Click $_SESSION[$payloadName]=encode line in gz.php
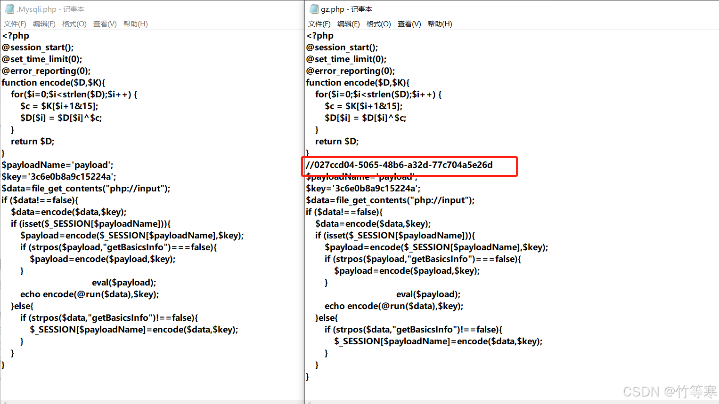Screen dimensions: 719x404 click(439, 341)
